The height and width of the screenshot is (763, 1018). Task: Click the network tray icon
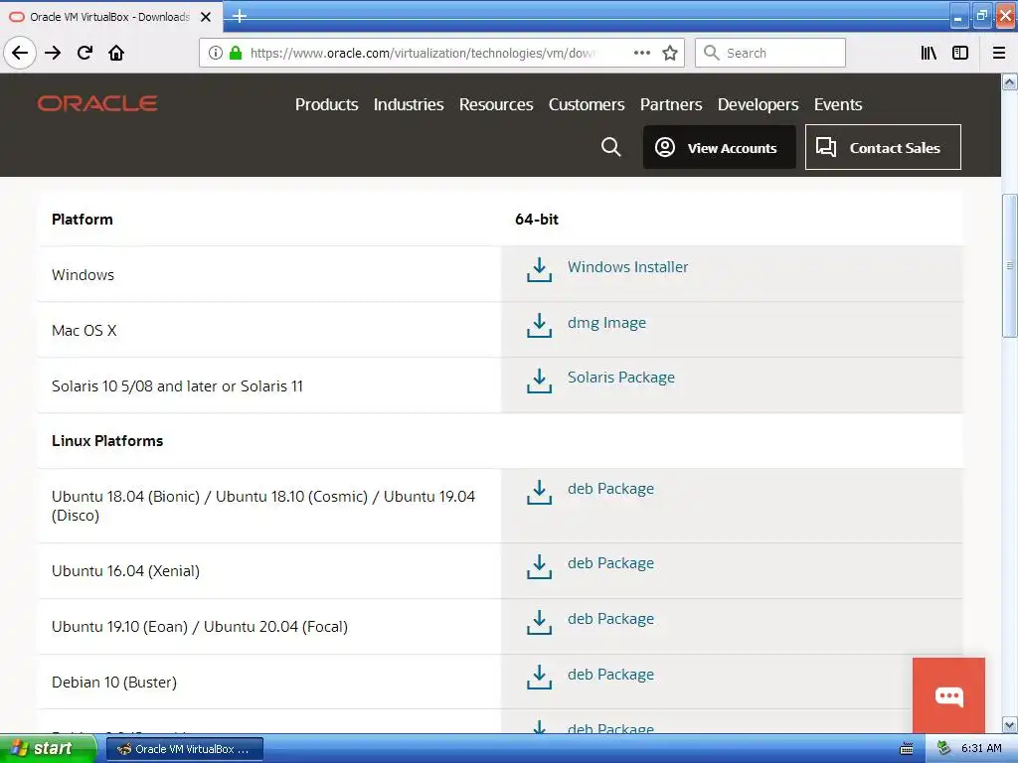click(x=944, y=749)
